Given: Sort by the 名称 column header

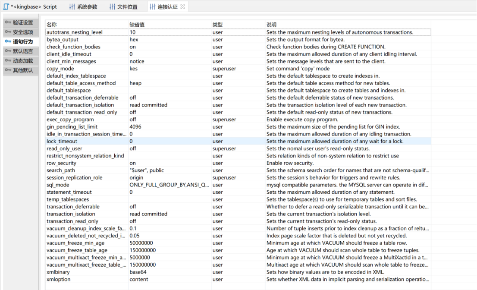Looking at the screenshot, I should coord(52,25).
